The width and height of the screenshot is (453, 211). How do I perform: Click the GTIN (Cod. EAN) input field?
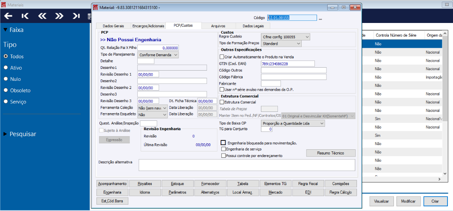[x=288, y=64]
